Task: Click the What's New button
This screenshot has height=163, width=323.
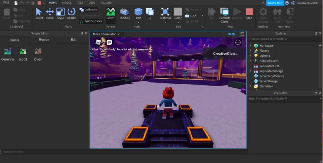Action: point(275,3)
